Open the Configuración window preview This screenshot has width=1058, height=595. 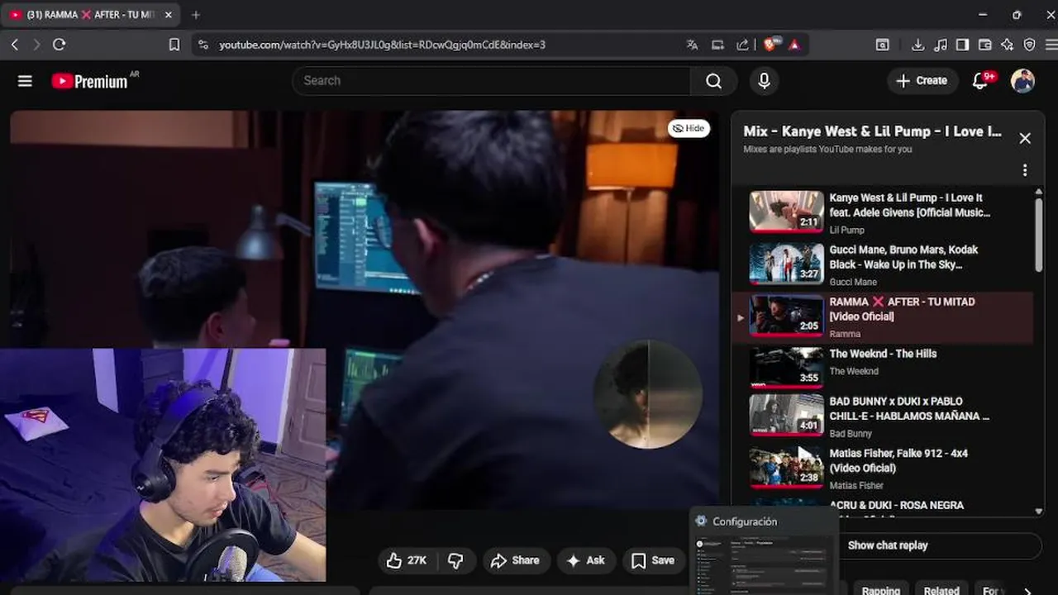[x=764, y=552]
